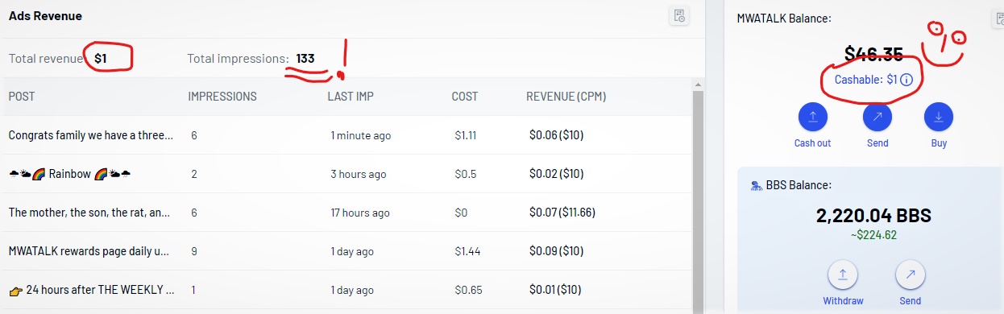Click the $46.35 MWATALK balance amount
The width and height of the screenshot is (1004, 314).
coord(873,54)
